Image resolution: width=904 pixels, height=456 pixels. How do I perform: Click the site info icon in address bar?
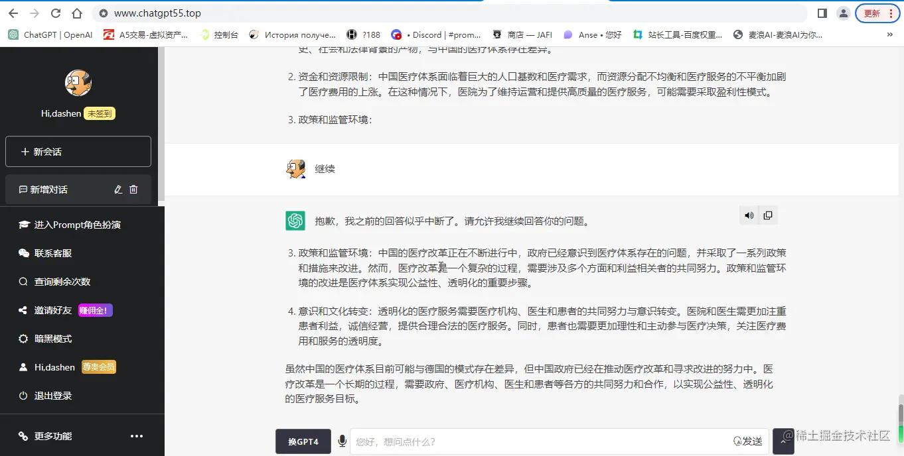103,13
